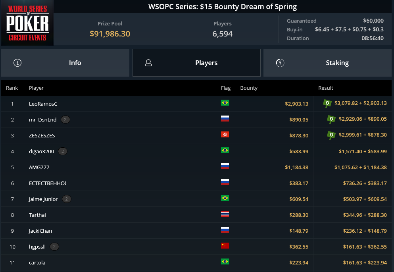The image size is (394, 272).
Task: Click the World Series of Poker logo
Action: [27, 23]
